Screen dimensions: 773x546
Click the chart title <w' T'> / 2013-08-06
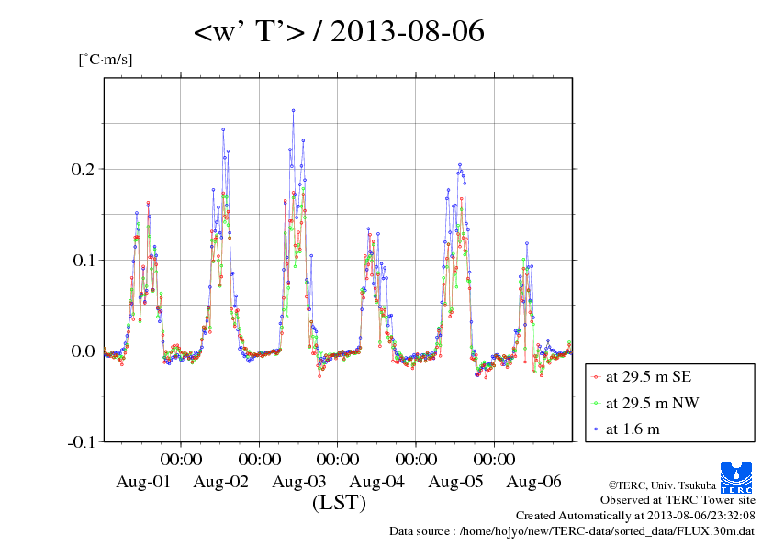pyautogui.click(x=339, y=31)
